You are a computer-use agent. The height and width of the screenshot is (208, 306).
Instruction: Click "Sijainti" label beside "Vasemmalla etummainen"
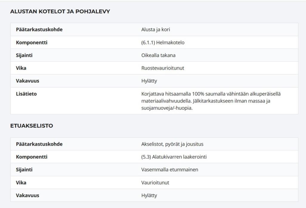(x=24, y=170)
